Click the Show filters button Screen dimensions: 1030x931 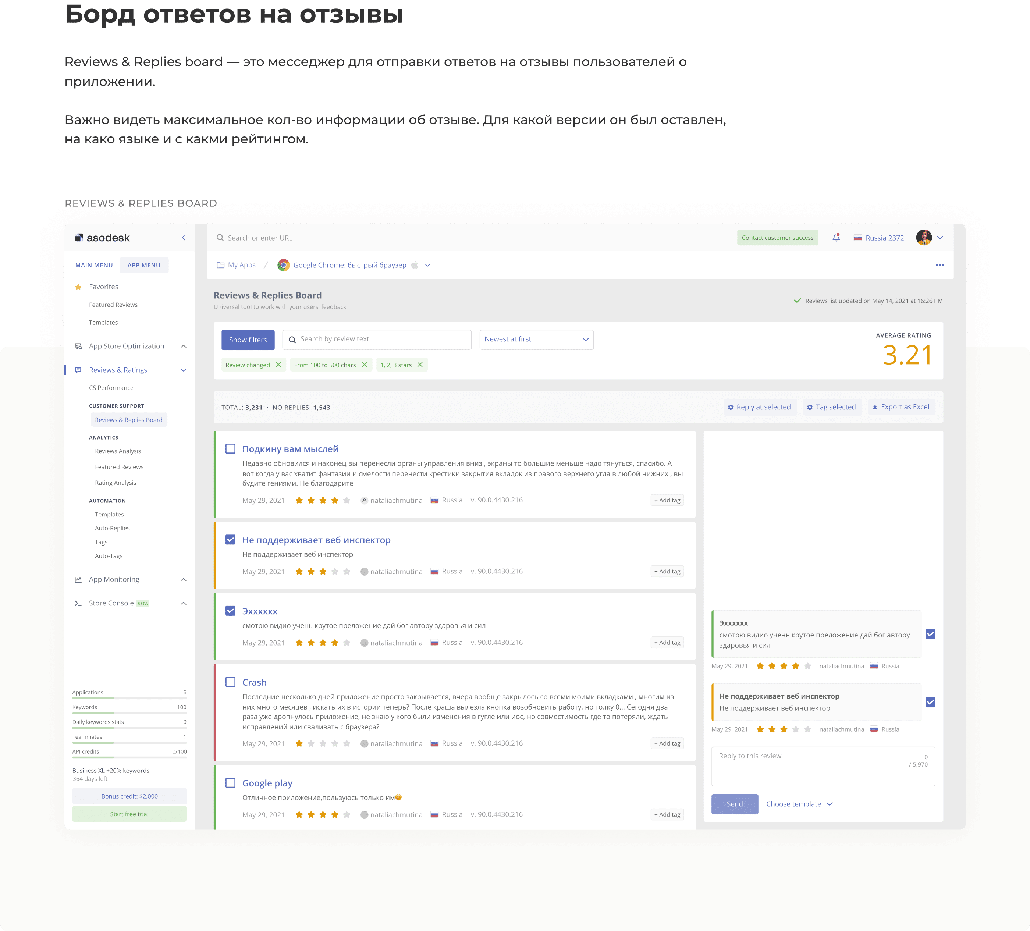[x=248, y=340]
